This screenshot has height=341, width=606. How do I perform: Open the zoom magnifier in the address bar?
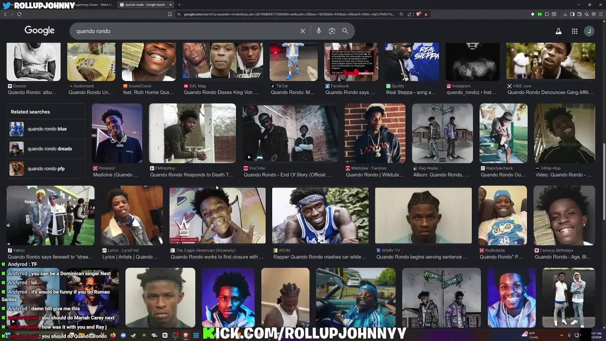(401, 14)
